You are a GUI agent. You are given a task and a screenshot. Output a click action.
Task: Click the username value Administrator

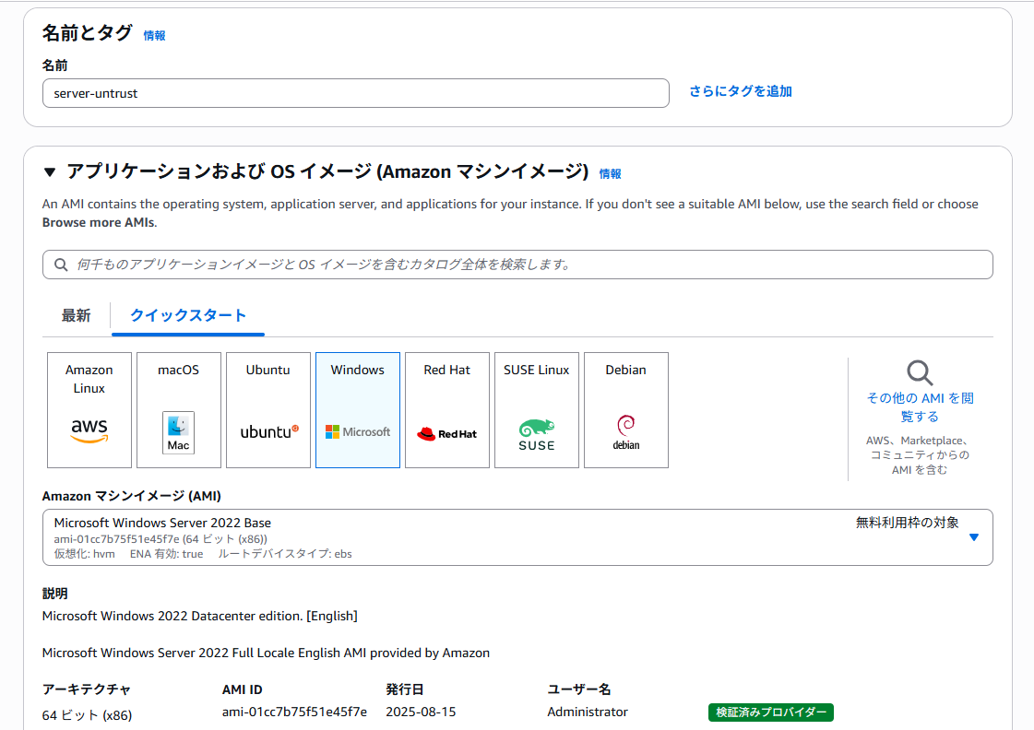(588, 712)
